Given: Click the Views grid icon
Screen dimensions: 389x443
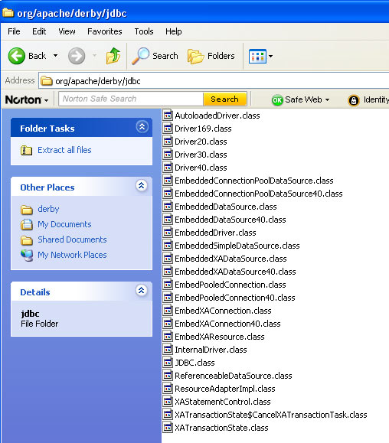Looking at the screenshot, I should point(257,56).
